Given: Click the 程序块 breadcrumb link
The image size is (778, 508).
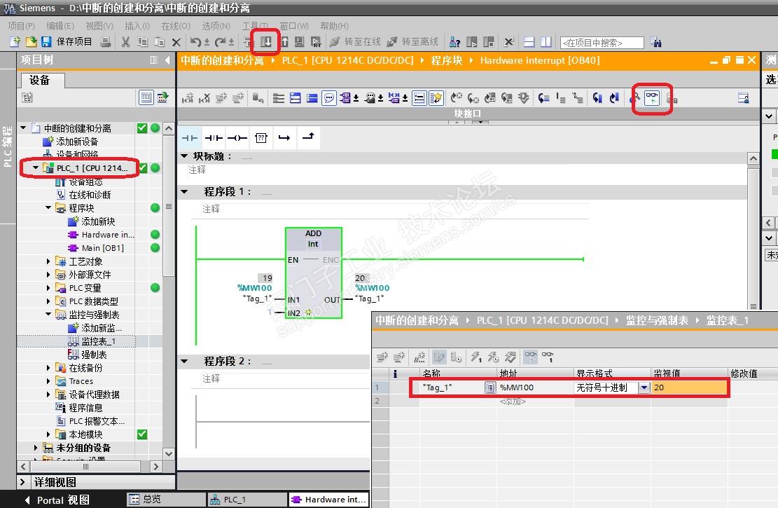Looking at the screenshot, I should pos(447,60).
